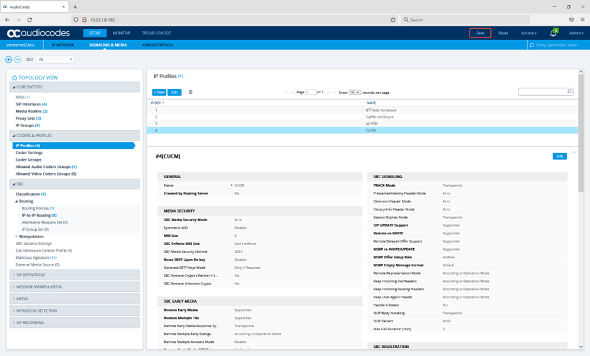
Task: Open Malicious Signature (14)
Action: click(x=36, y=258)
